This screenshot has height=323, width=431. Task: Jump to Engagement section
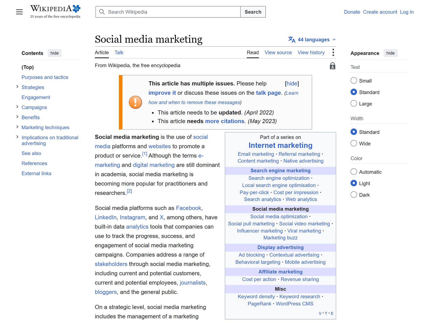click(36, 97)
